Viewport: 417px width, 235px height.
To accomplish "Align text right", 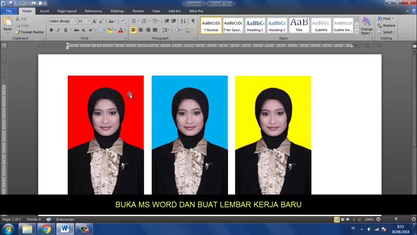I will point(148,30).
